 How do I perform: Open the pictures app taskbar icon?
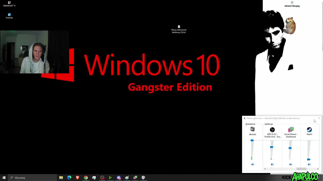click(x=94, y=178)
